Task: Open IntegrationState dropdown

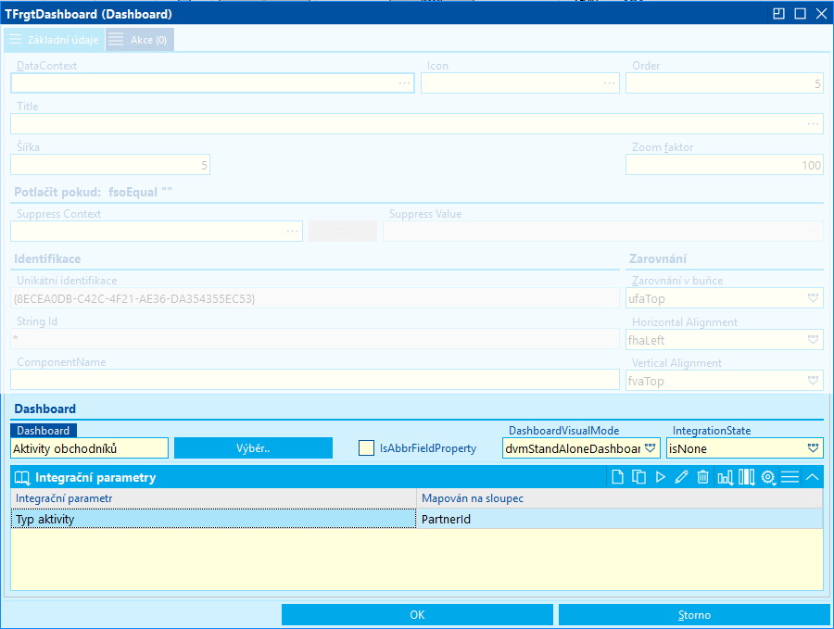Action: (x=813, y=447)
